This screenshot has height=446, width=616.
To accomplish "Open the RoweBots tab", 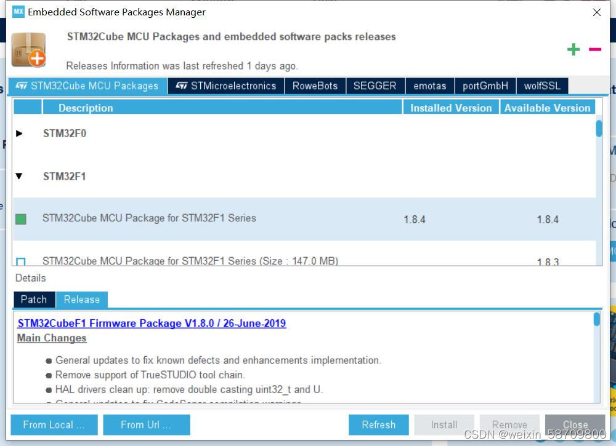I will (x=315, y=86).
